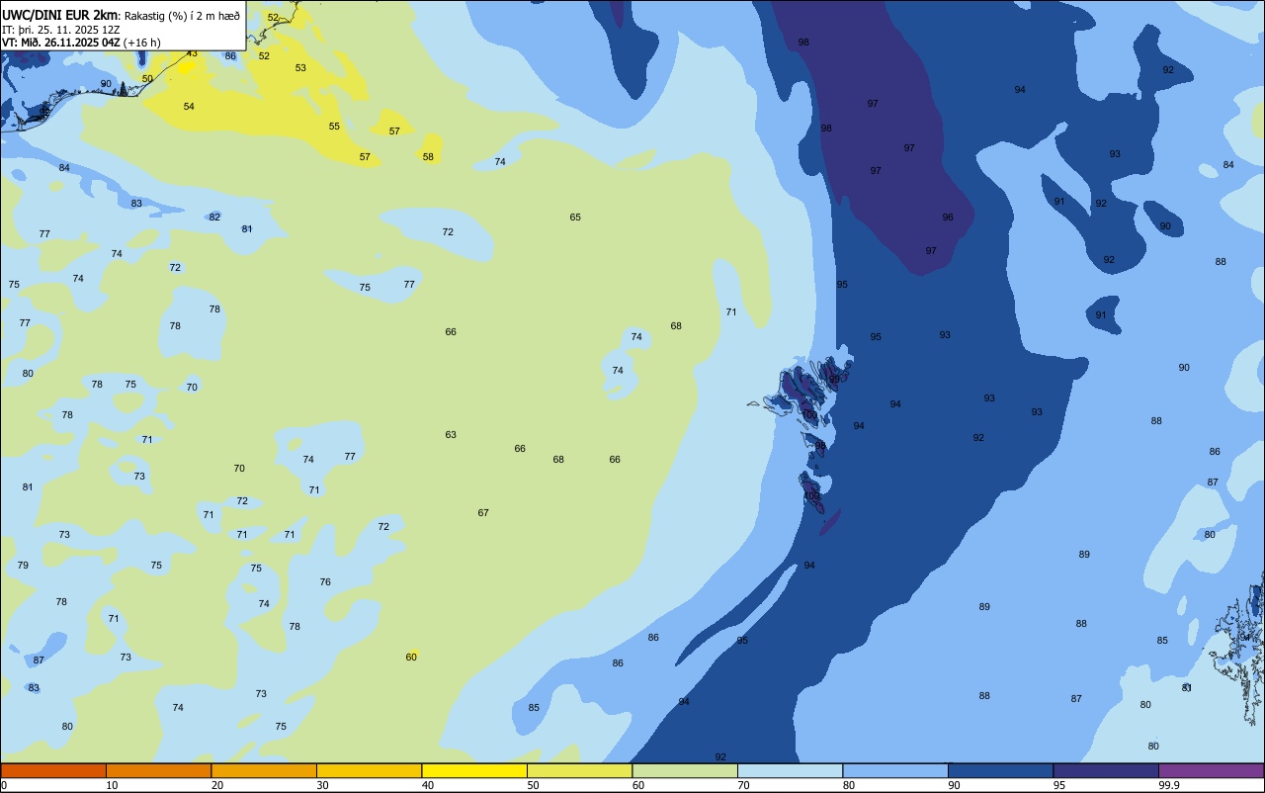
Task: Click humidity value 65 on the map
Action: tap(575, 218)
